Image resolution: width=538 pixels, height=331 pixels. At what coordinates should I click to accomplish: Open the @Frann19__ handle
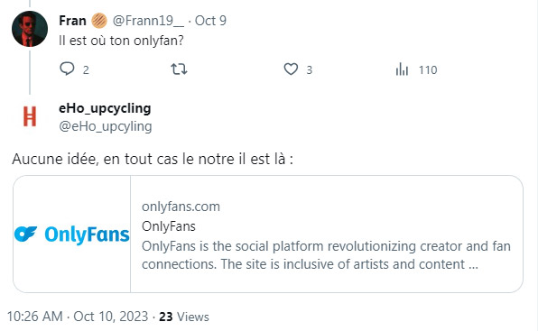[x=148, y=21]
